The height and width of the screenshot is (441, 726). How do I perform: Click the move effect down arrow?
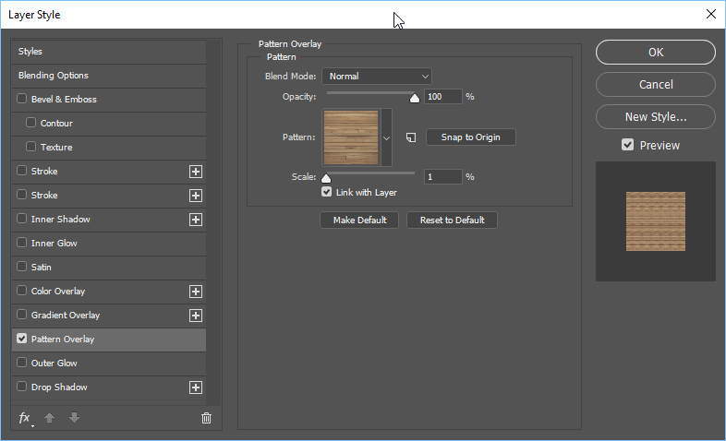74,418
